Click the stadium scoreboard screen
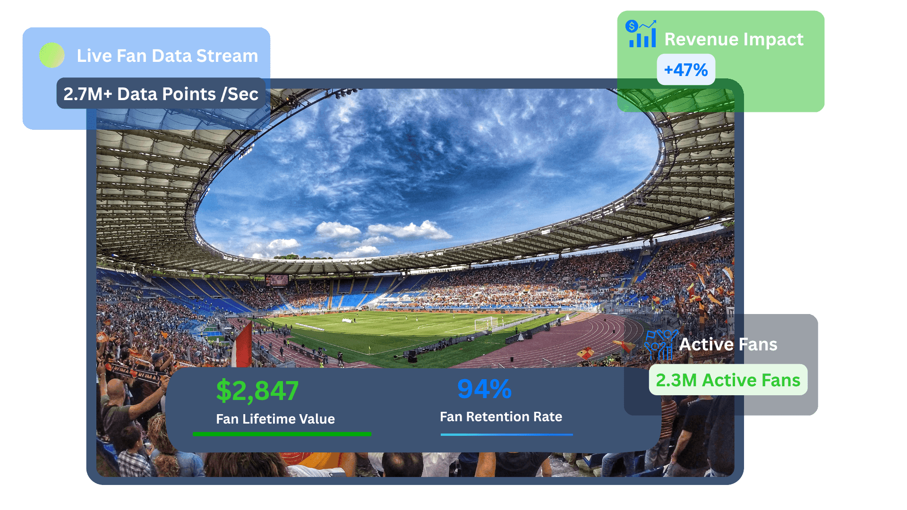Screen dimensions: 907x510 pyautogui.click(x=277, y=280)
